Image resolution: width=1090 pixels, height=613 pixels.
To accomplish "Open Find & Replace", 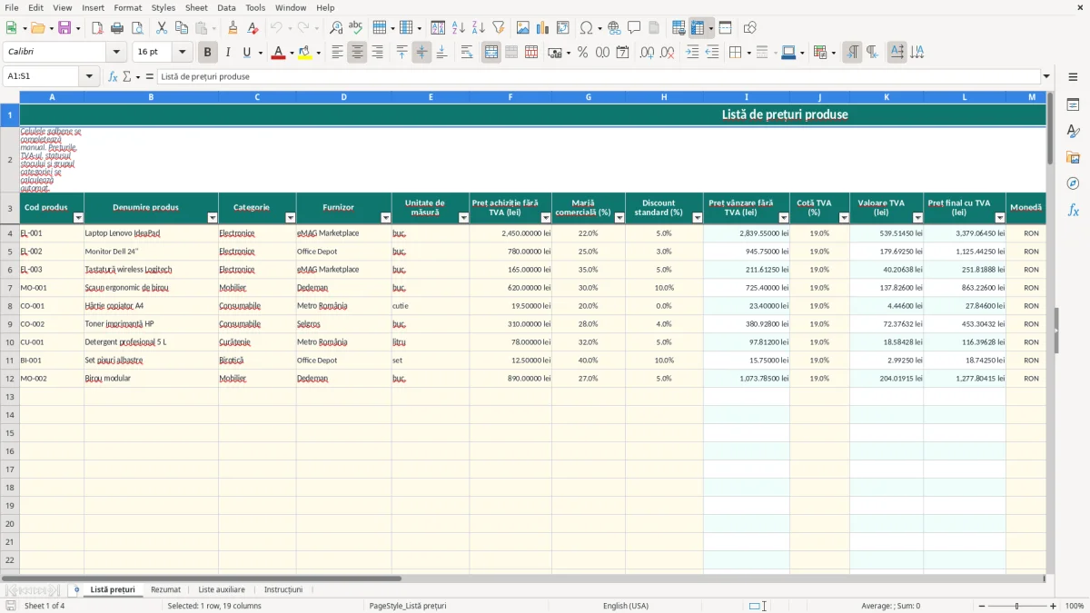I will pos(336,28).
